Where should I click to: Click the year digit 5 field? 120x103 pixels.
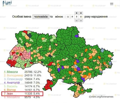77,17
